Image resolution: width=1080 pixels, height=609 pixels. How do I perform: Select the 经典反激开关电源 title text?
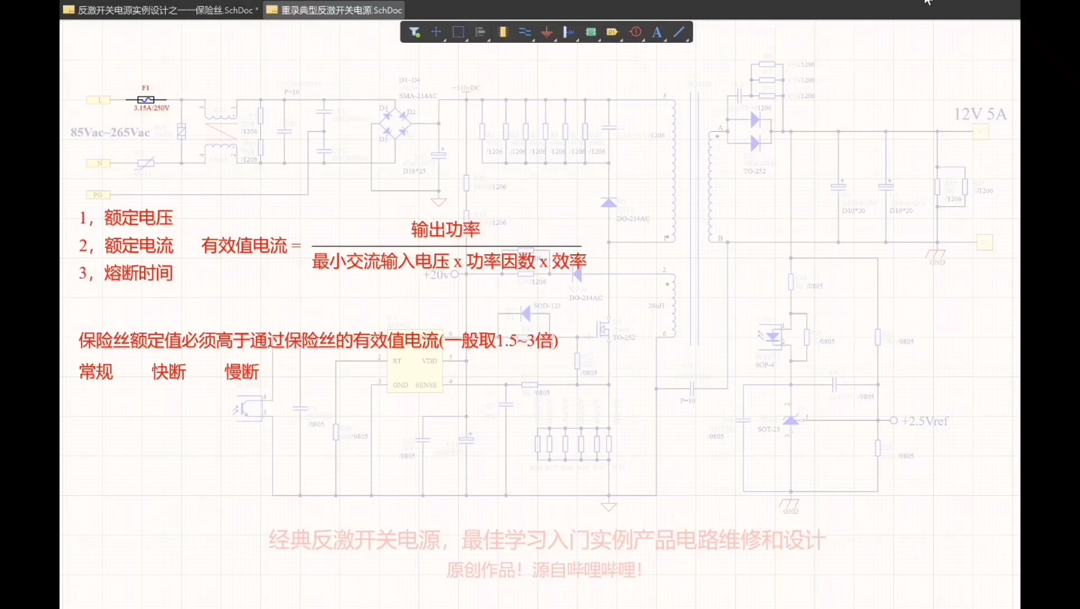[547, 541]
